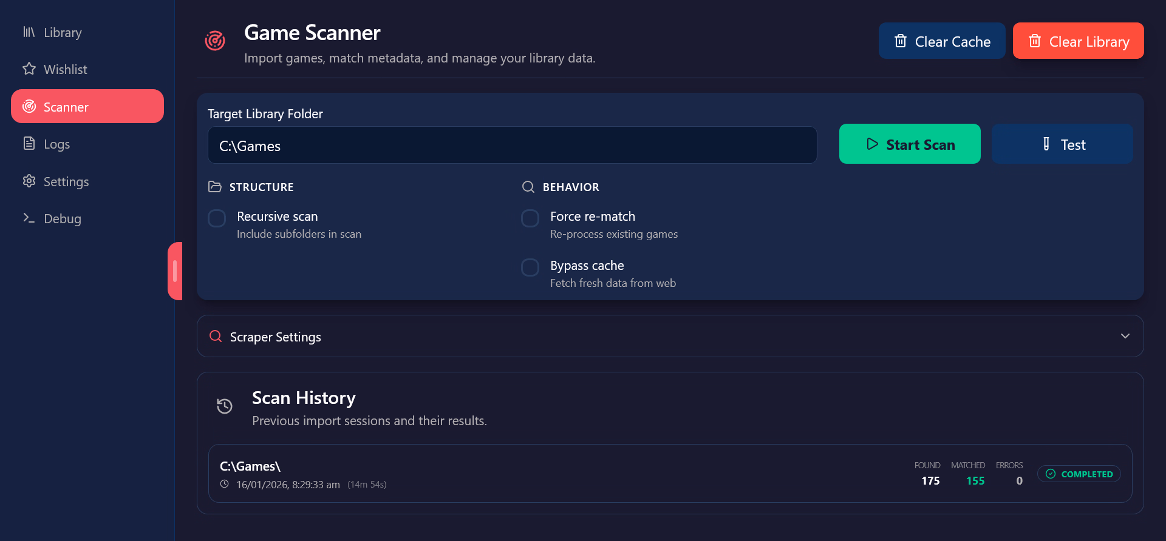Image resolution: width=1166 pixels, height=541 pixels.
Task: Click the Logs document icon
Action: pyautogui.click(x=29, y=144)
